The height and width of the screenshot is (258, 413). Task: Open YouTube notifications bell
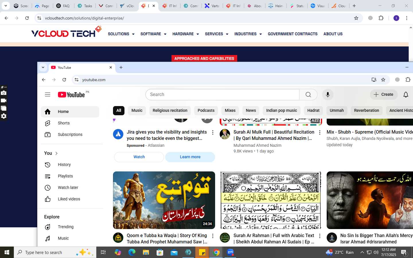[406, 95]
